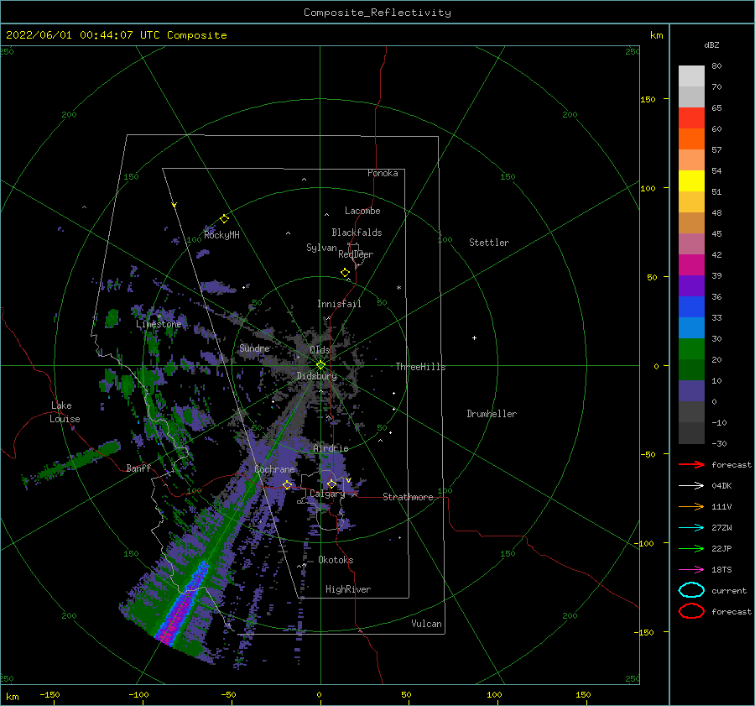755x706 pixels.
Task: Click the 39 dBZ magenta legend swatch
Action: tap(691, 265)
